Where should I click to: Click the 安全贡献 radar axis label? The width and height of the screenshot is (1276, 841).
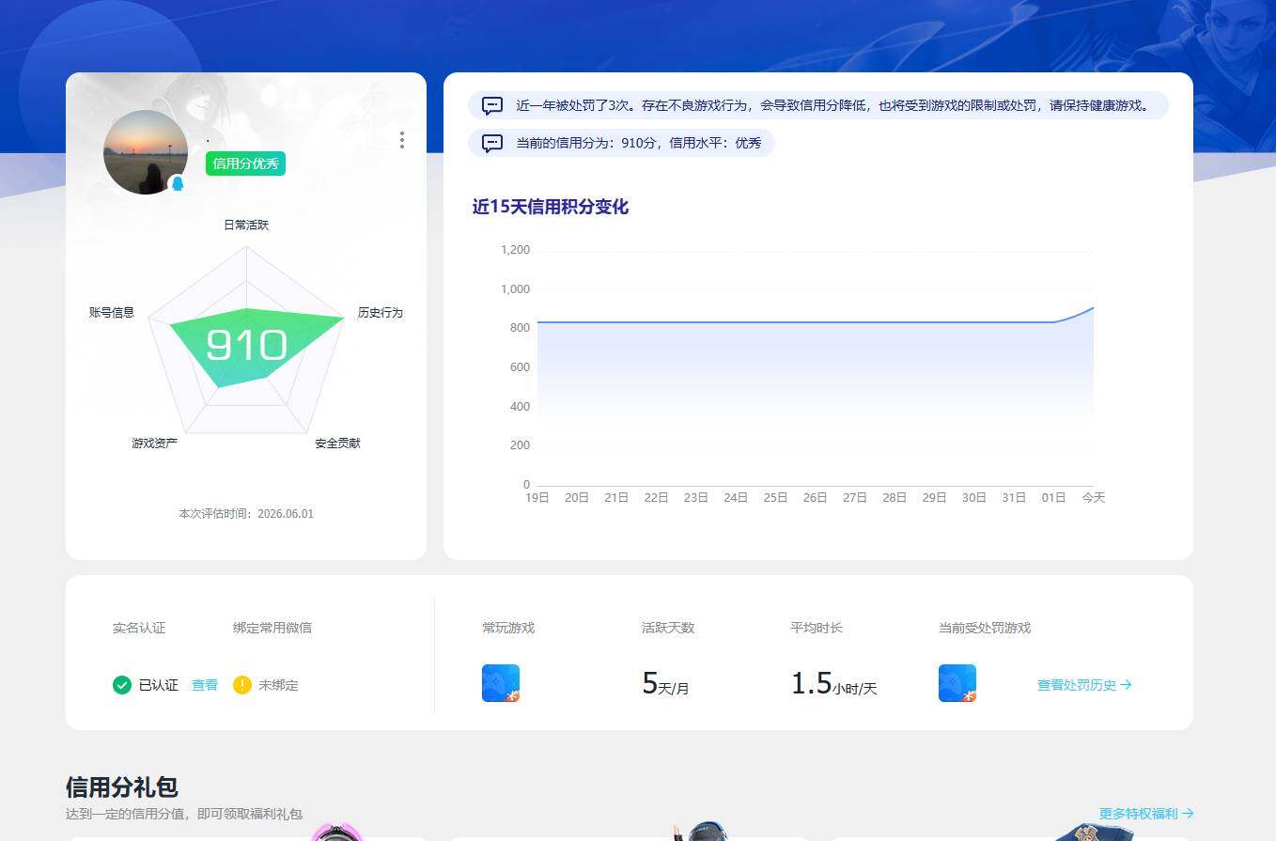pos(338,444)
